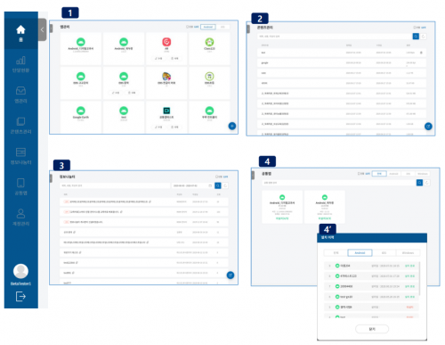This screenshot has width=445, height=345.
Task: Select the iOS tab in the install history popup
Action: pyautogui.click(x=384, y=253)
